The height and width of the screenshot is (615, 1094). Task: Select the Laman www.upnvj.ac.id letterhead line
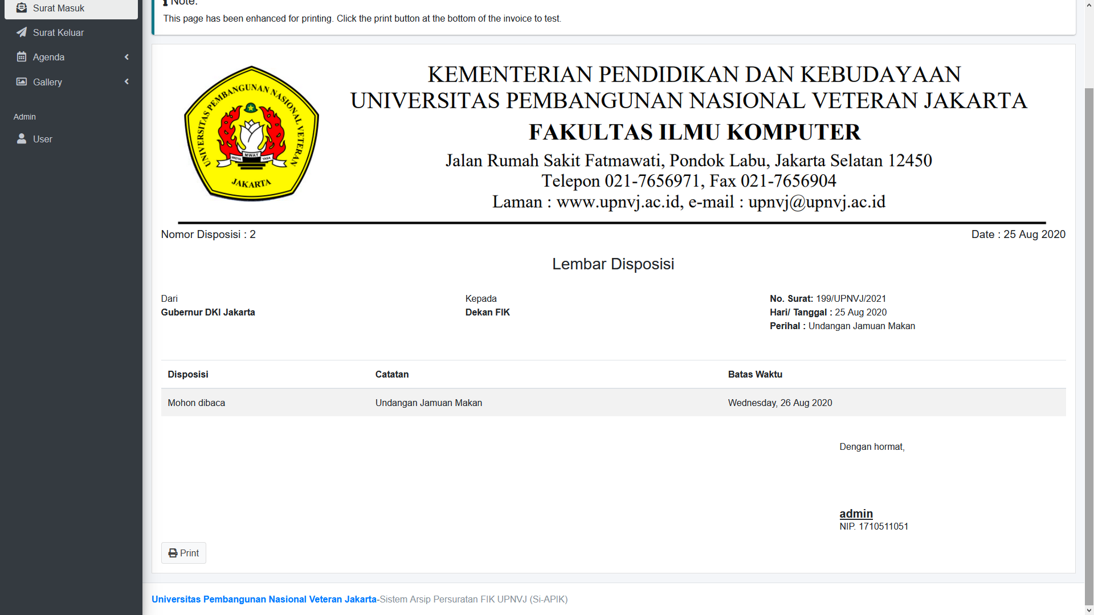pyautogui.click(x=688, y=202)
